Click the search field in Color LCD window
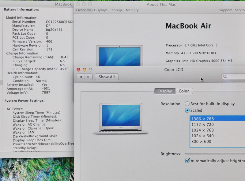This screenshot has height=181, width=245. pos(233,77)
